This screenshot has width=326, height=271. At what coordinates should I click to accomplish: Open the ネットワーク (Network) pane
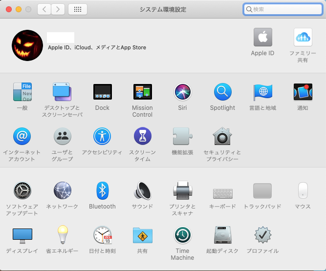[x=62, y=191]
